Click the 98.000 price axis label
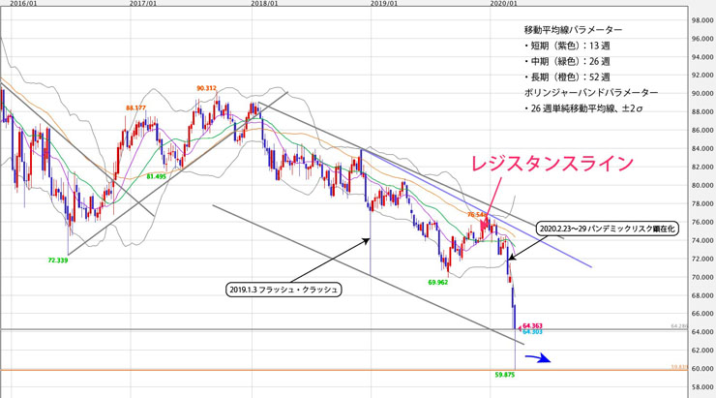Screen dimensions: 716x398 point(702,20)
